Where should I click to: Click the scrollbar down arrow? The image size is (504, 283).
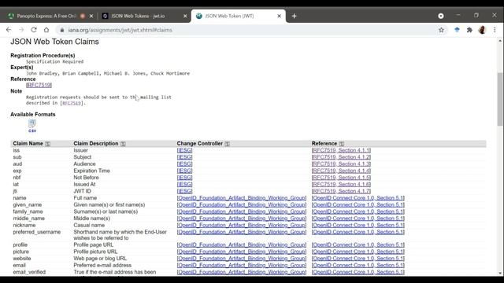[500, 273]
